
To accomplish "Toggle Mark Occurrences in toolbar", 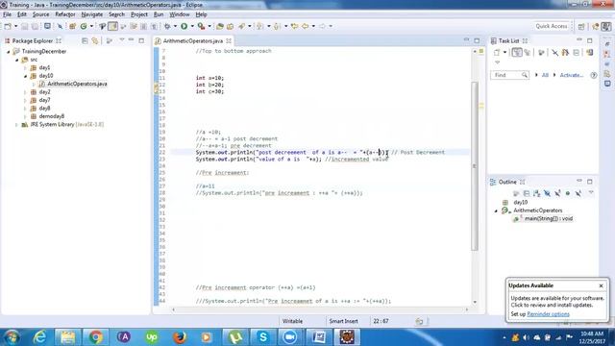I will pos(112,26).
